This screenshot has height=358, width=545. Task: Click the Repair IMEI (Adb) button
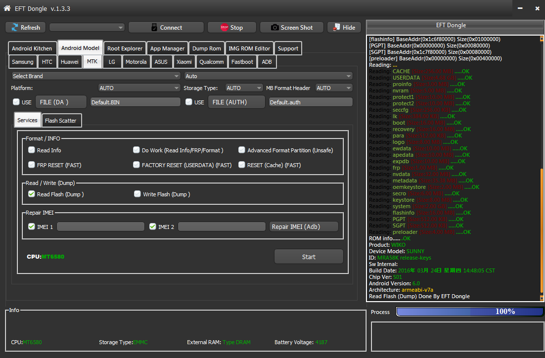coord(304,226)
